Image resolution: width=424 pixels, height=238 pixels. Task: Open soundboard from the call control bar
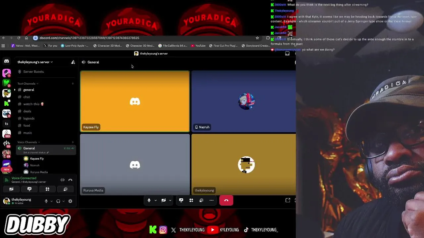click(201, 200)
